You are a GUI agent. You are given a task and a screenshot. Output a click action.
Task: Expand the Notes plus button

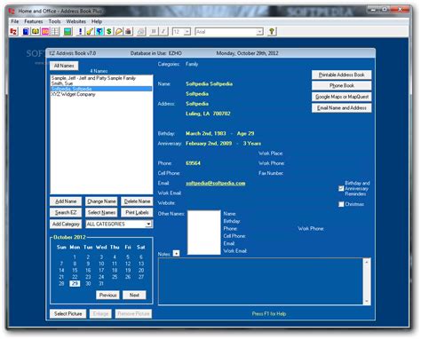[x=176, y=253]
